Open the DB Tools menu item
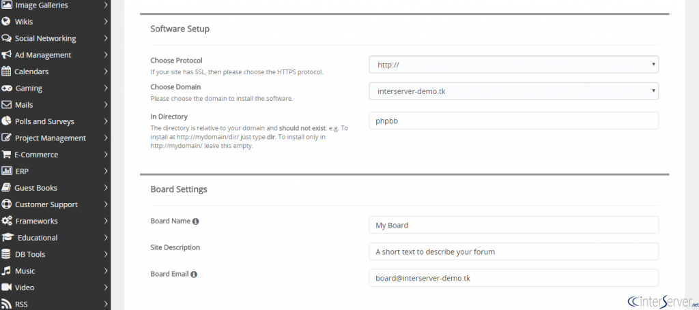 (55, 254)
